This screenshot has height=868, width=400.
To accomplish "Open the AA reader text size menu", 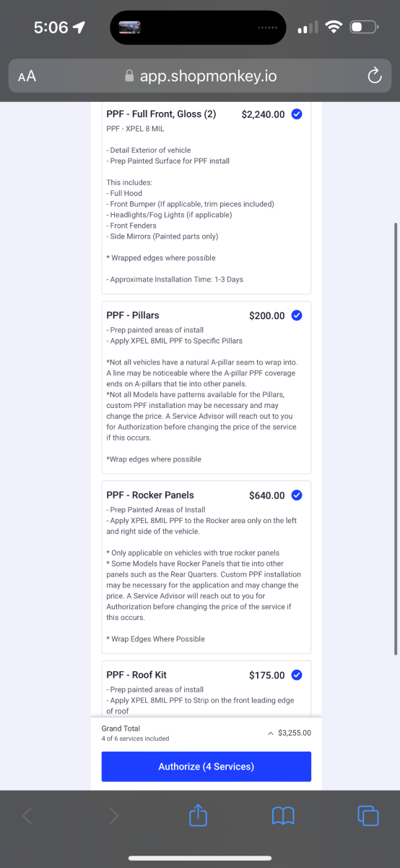I will pos(27,76).
